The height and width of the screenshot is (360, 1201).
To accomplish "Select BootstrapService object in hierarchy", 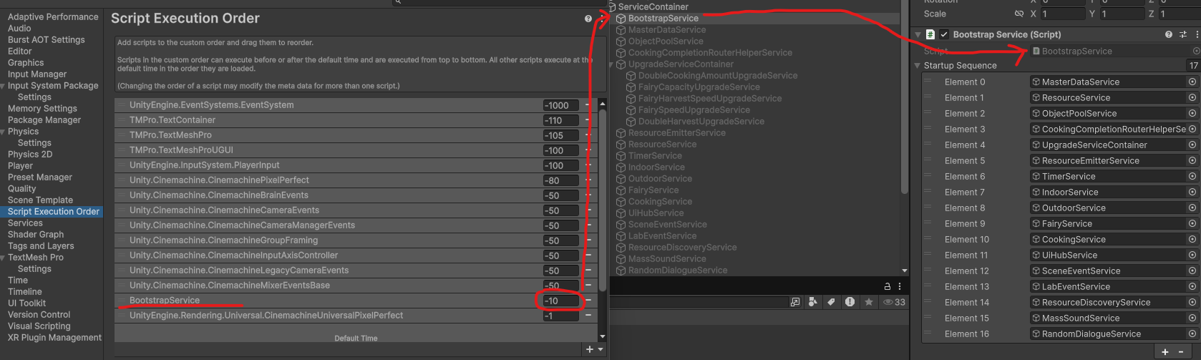I will pyautogui.click(x=663, y=19).
